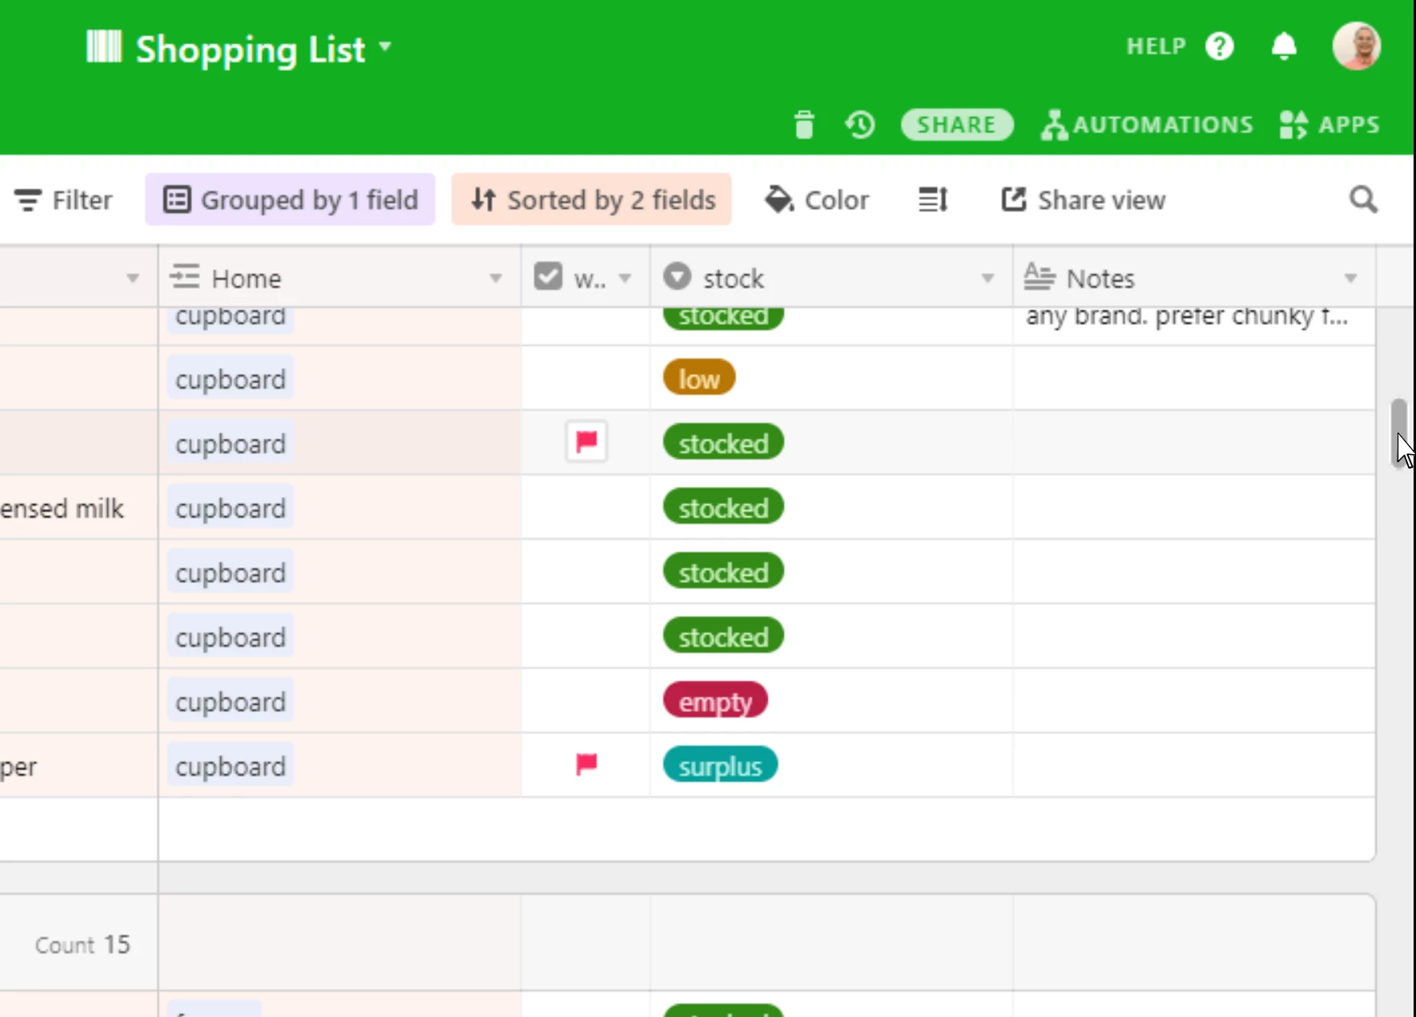Screen dimensions: 1416x1017
Task: Open the base history clock icon
Action: point(860,125)
